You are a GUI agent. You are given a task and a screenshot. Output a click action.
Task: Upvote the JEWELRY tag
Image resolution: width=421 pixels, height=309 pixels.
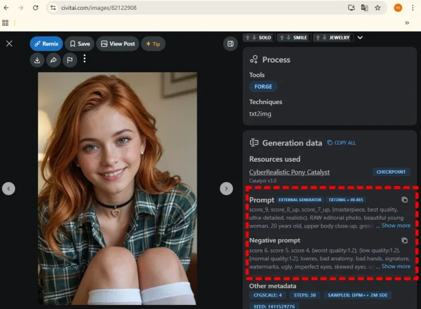click(x=318, y=37)
